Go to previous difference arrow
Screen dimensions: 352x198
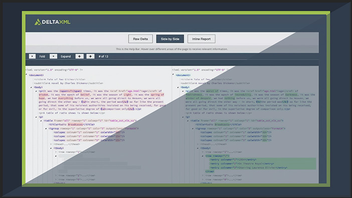coord(79,56)
